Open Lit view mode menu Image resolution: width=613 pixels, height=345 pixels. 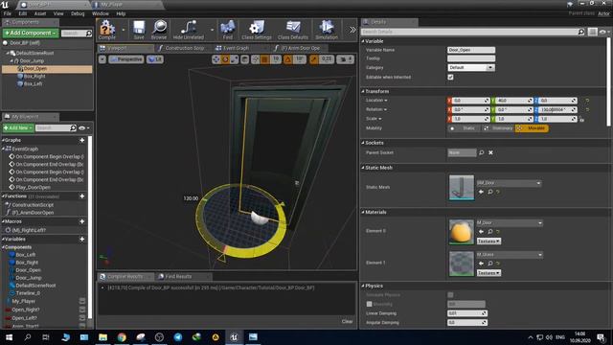pos(155,59)
